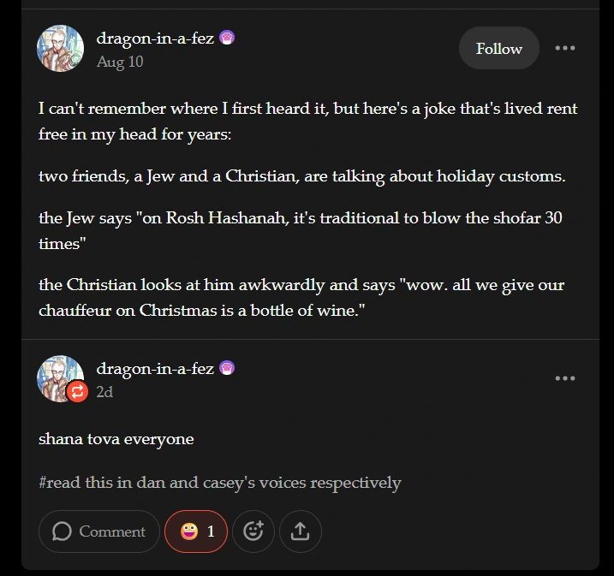
Task: Click the Follow button
Action: pos(498,49)
